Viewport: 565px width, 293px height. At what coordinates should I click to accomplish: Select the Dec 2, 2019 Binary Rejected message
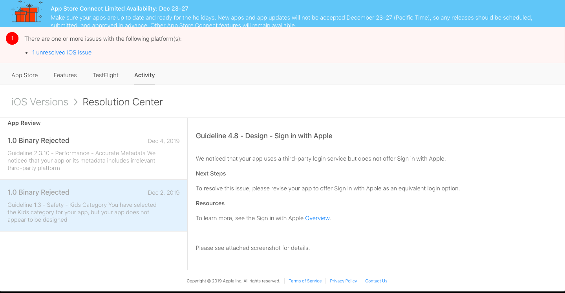[93, 206]
